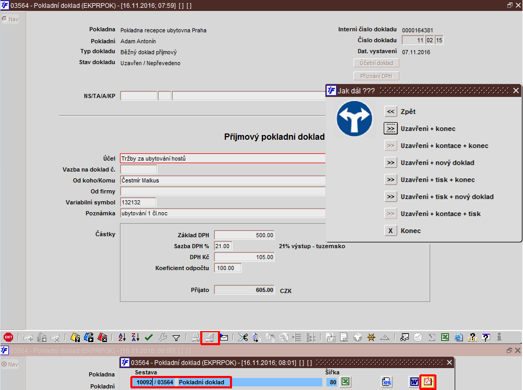
Task: Choose Uzavření + tisk + konec option
Action: pos(391,179)
